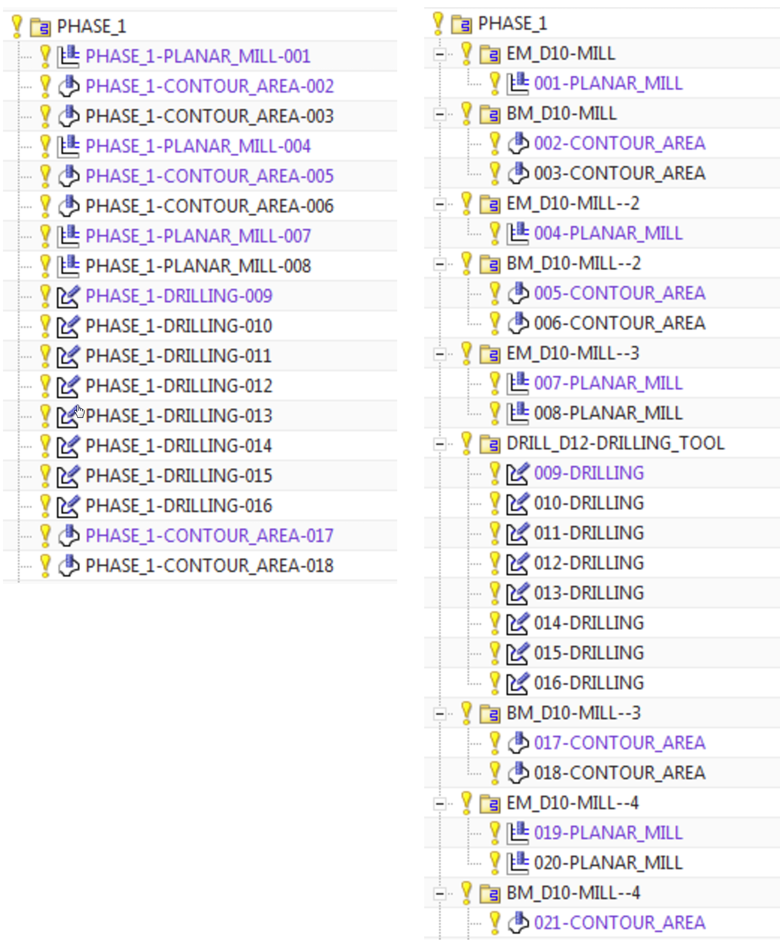Click drilling icon of 014-DRILLING
The height and width of the screenshot is (951, 780).
click(x=518, y=623)
